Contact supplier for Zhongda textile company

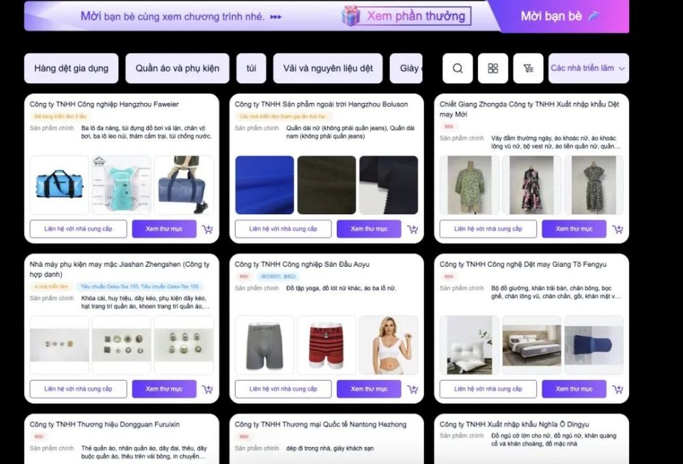pyautogui.click(x=488, y=229)
